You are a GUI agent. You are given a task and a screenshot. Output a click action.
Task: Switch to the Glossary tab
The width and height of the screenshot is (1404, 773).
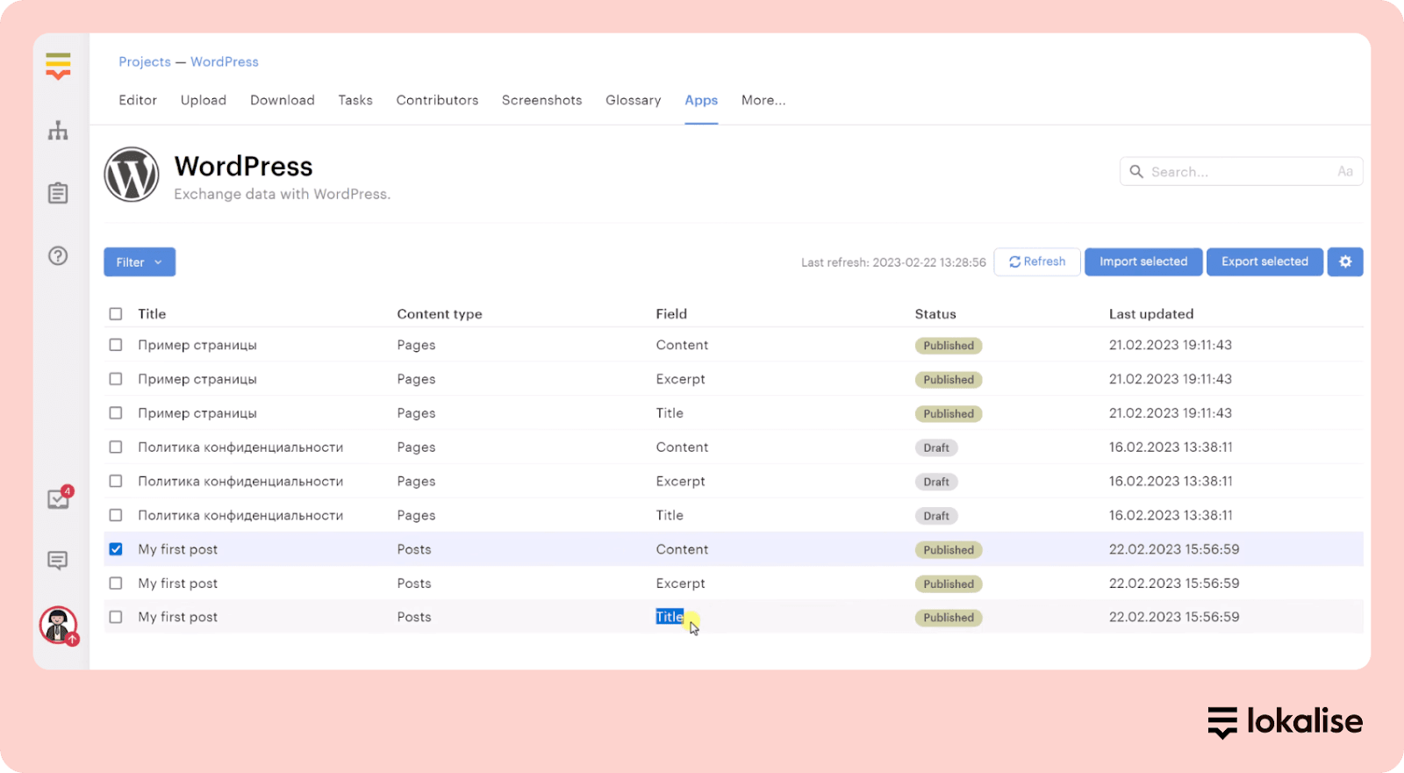pyautogui.click(x=633, y=100)
